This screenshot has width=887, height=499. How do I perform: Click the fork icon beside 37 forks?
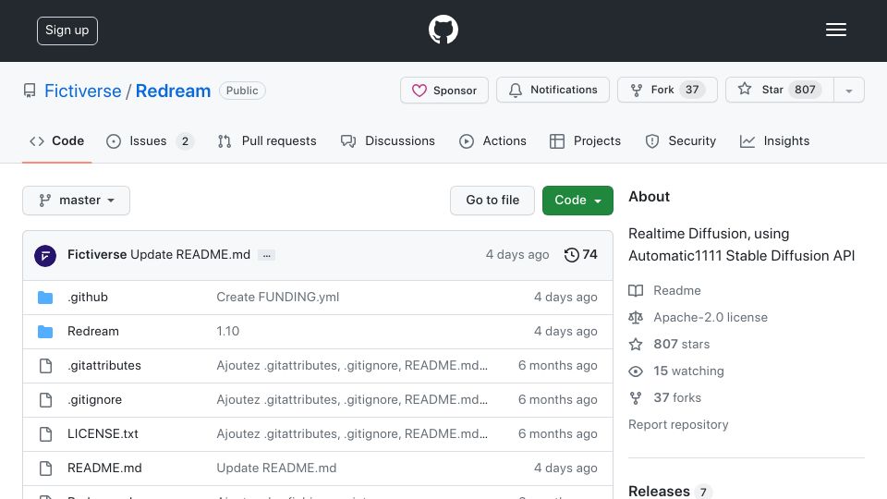click(636, 397)
